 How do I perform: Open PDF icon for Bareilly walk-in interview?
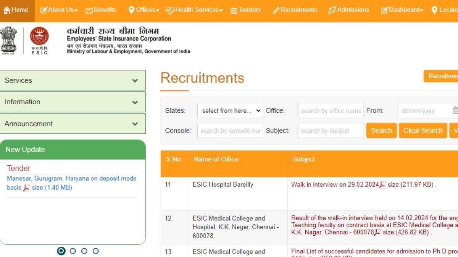click(383, 185)
